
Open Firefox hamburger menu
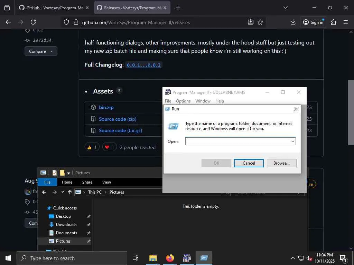coord(346,22)
